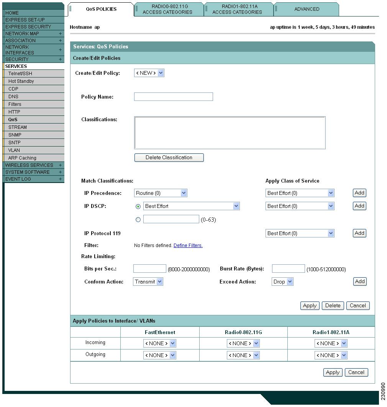
Task: Open Radio1-802.11A Outgoing policy dropdown
Action: (331, 355)
